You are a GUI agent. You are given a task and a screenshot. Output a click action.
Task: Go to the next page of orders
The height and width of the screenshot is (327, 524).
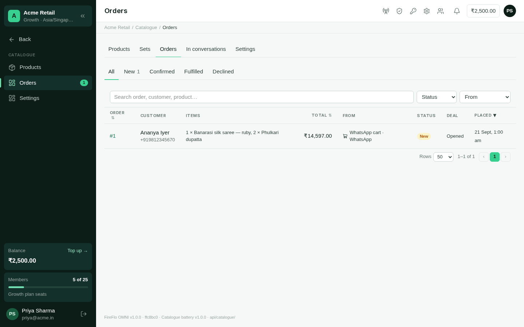pos(505,157)
